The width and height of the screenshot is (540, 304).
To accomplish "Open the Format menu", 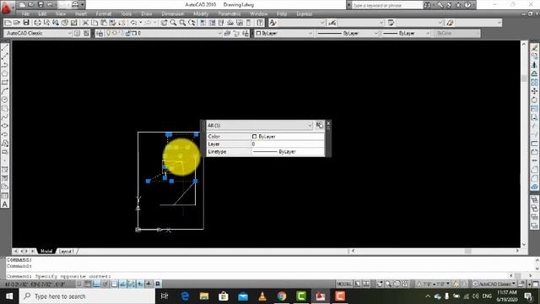I will 103,14.
